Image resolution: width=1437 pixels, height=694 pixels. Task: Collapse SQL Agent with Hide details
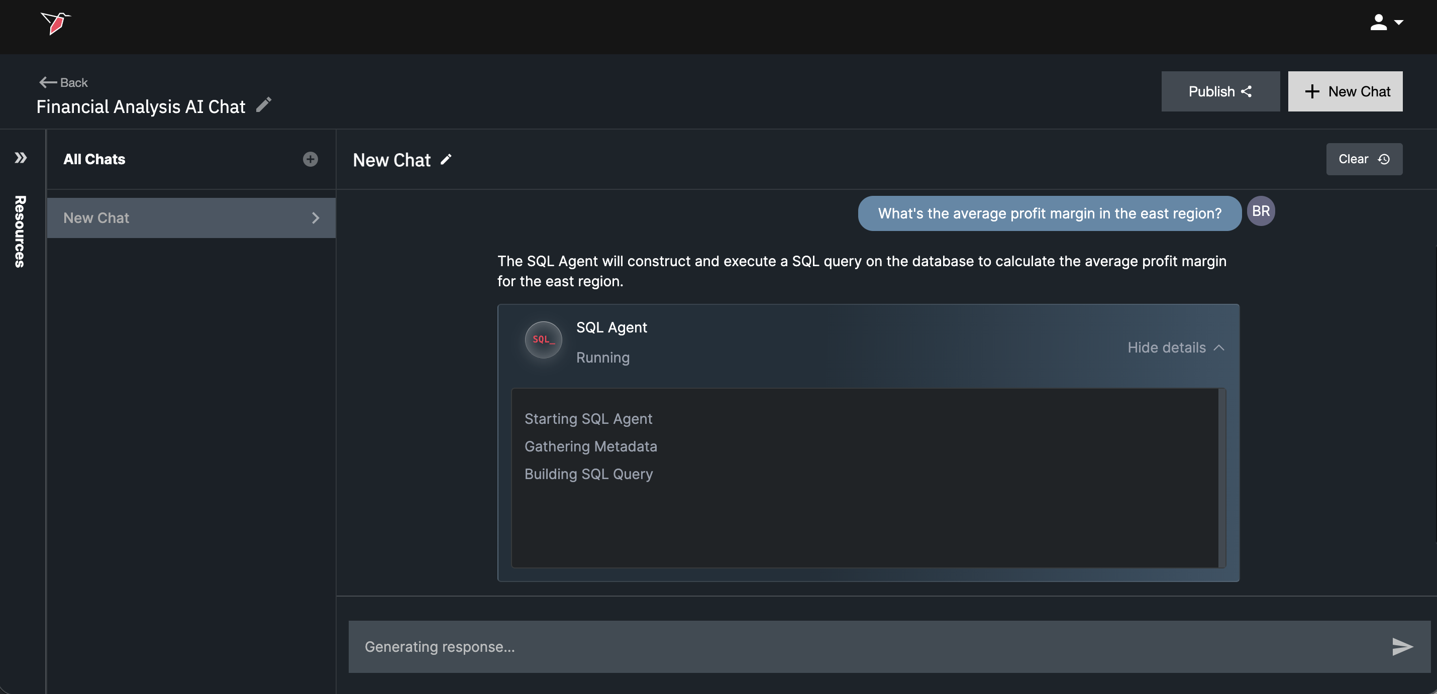pyautogui.click(x=1175, y=348)
